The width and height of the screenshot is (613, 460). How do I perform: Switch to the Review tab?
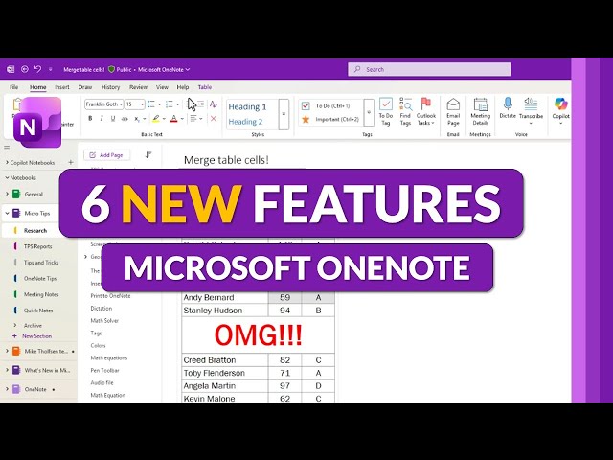click(x=138, y=87)
